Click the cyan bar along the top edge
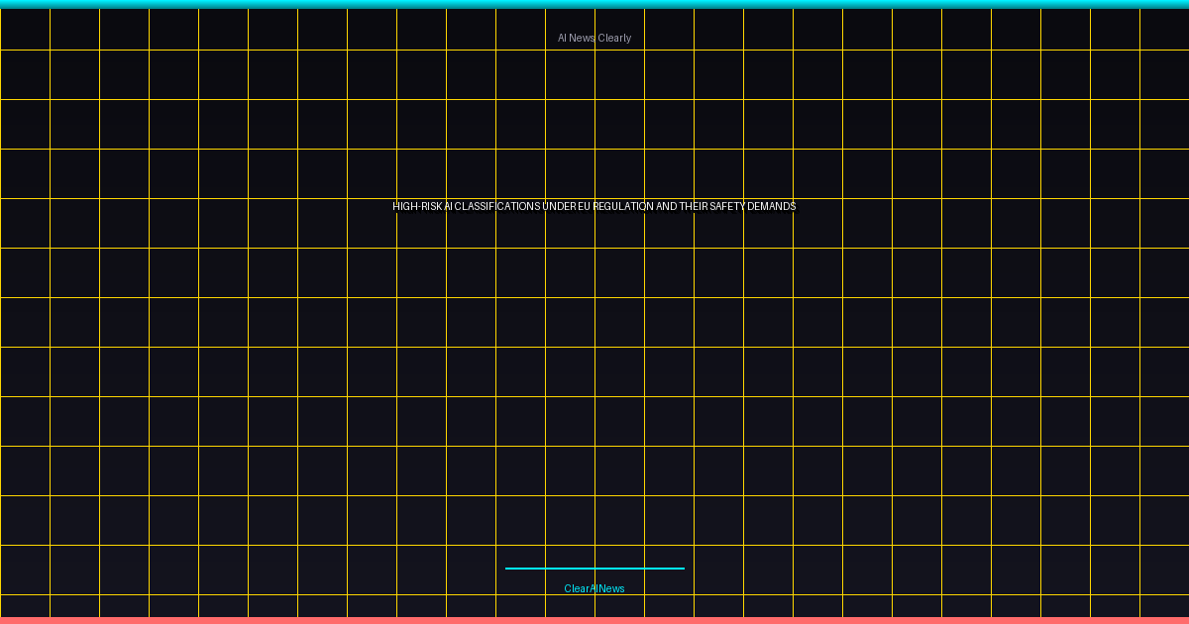Screen dimensions: 1189x624 [594, 4]
